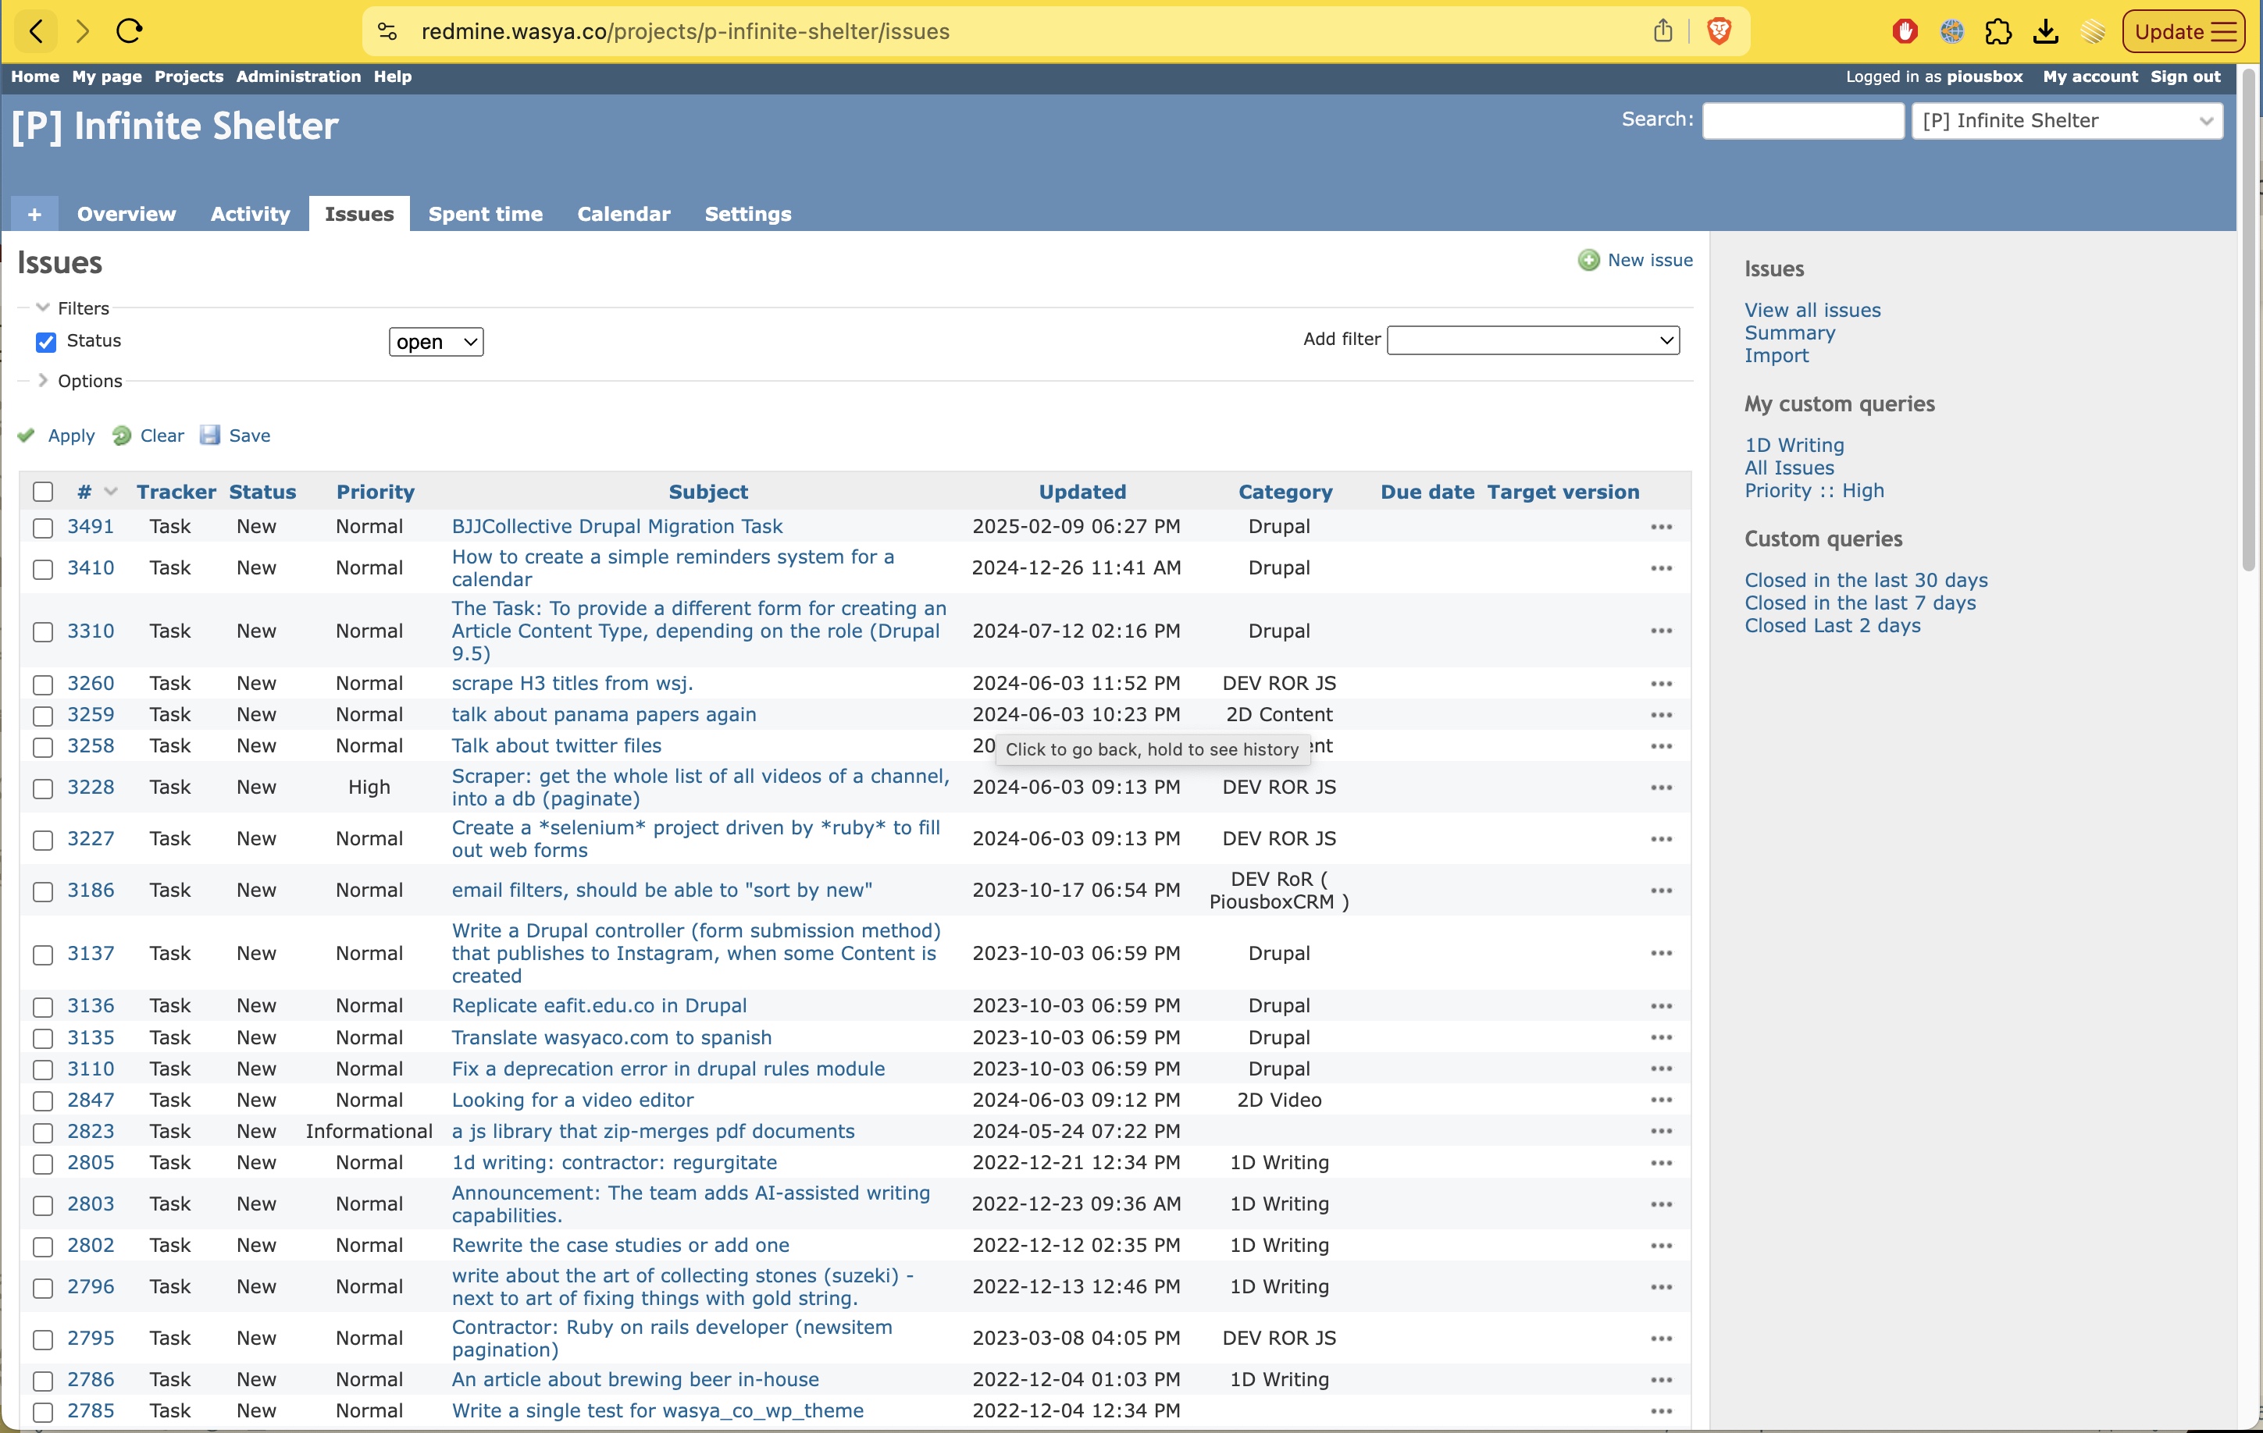Open the Administration menu
The image size is (2263, 1433).
click(298, 77)
